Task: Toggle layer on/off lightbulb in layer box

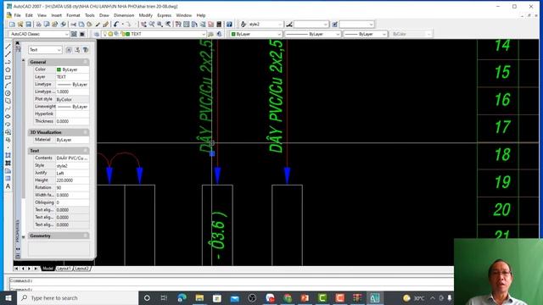Action: point(105,34)
